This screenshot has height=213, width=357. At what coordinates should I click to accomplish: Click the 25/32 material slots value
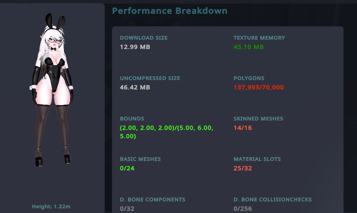[x=243, y=169]
